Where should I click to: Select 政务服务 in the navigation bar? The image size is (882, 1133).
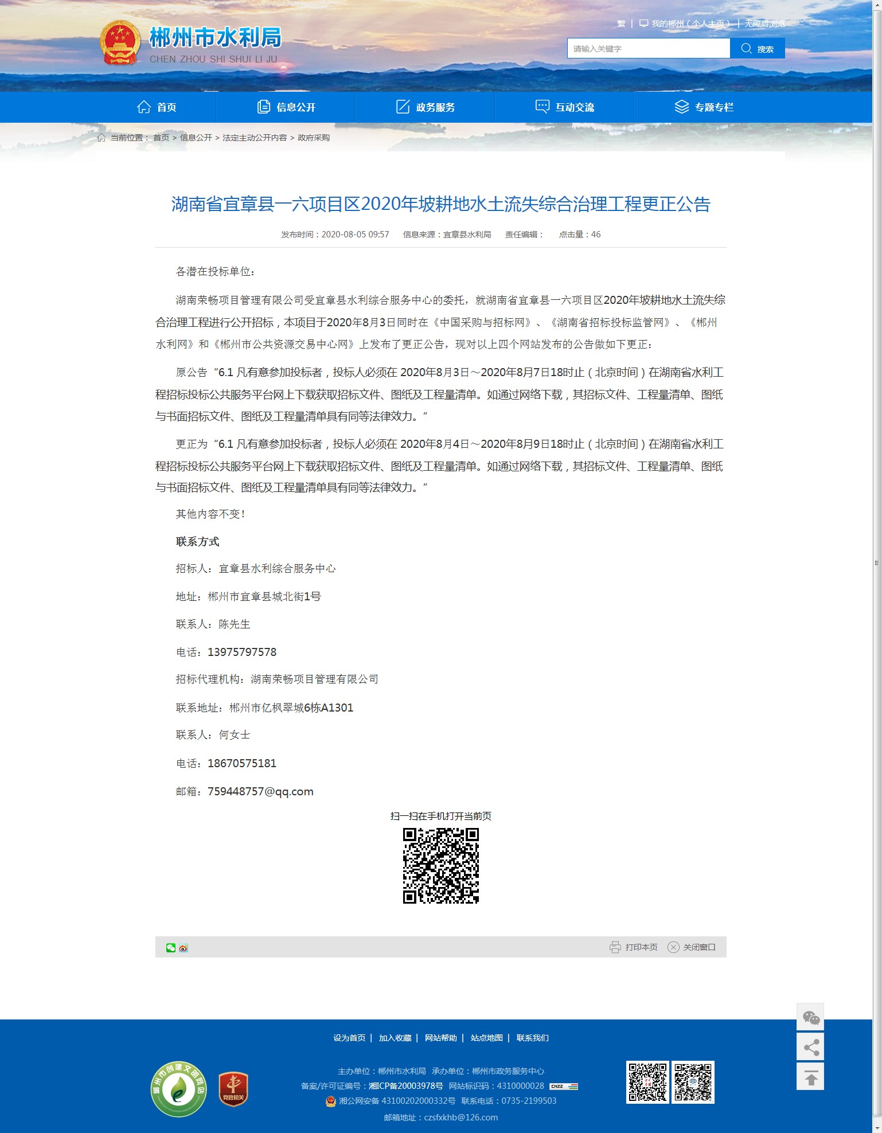click(426, 107)
